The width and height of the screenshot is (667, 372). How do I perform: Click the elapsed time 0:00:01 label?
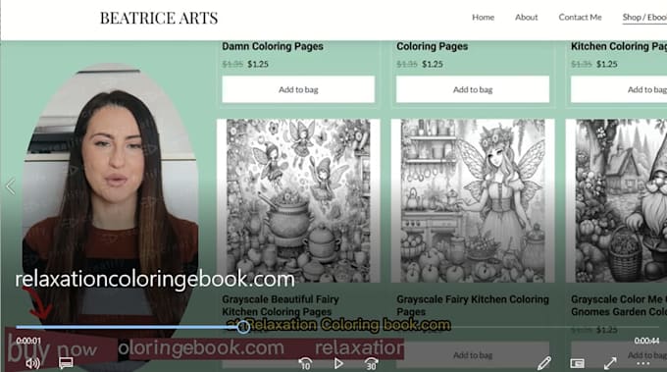click(x=28, y=341)
